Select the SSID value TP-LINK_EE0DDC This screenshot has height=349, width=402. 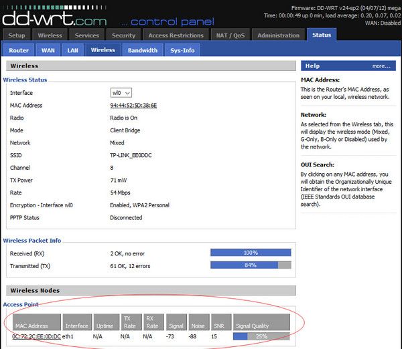pos(131,155)
